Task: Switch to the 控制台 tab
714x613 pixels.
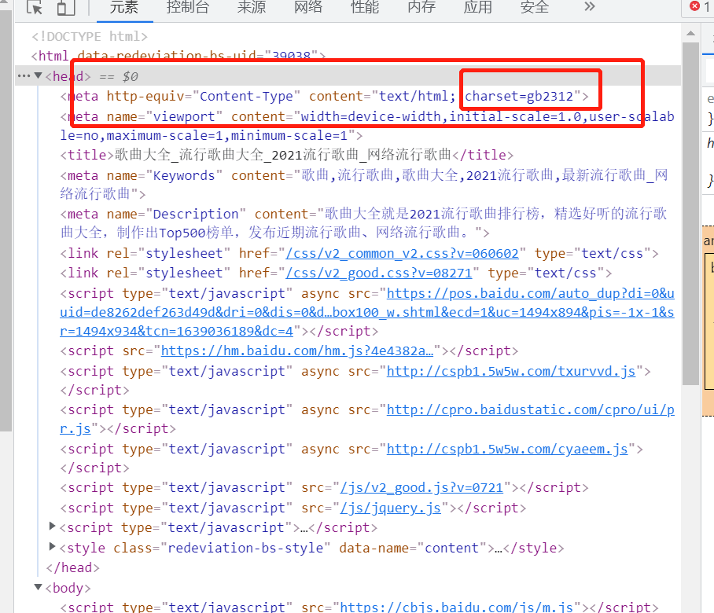Action: click(188, 7)
